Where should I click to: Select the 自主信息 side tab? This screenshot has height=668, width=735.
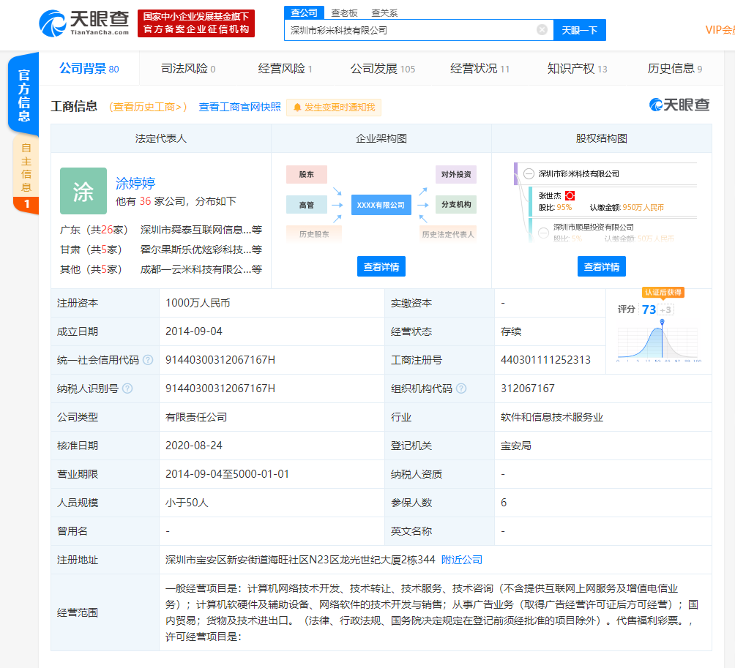point(26,174)
